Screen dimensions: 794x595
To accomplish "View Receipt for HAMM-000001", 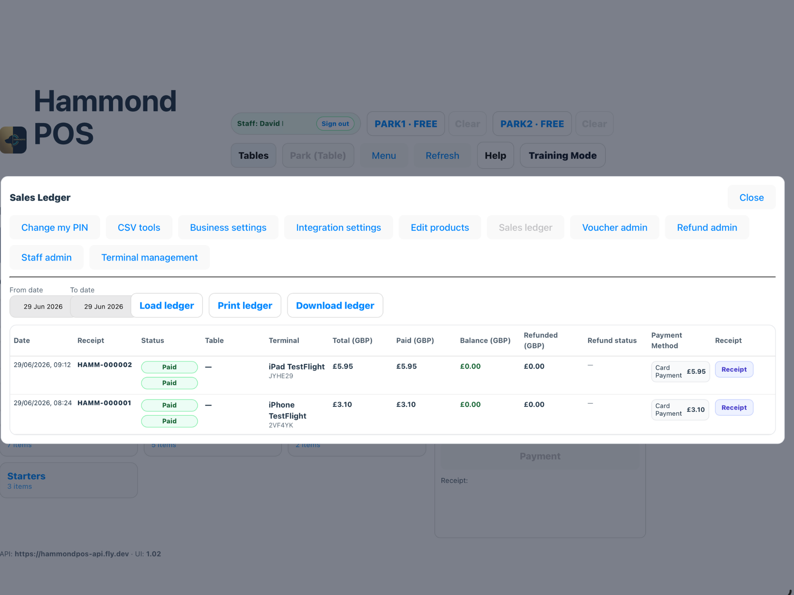I will coord(734,407).
